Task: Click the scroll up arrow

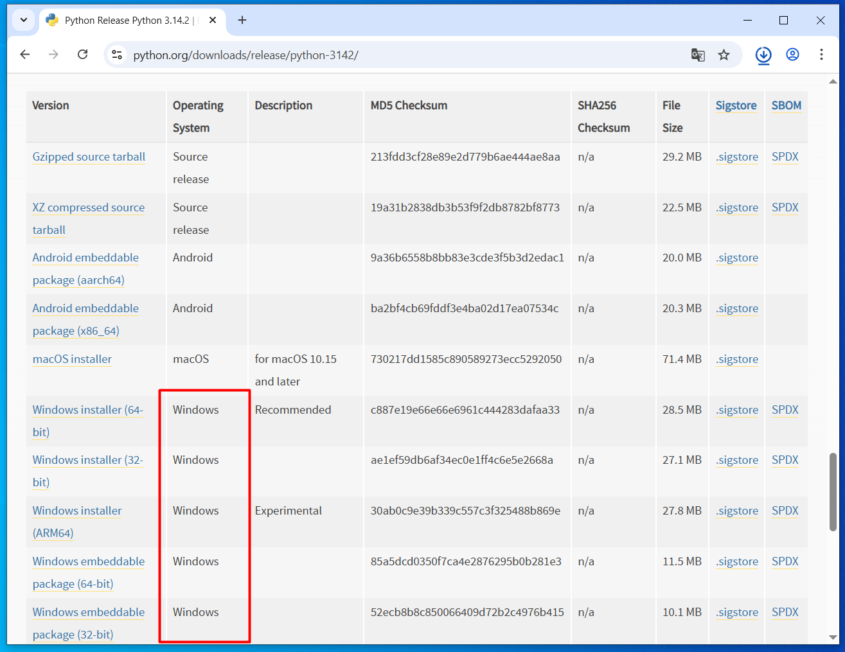Action: click(833, 82)
